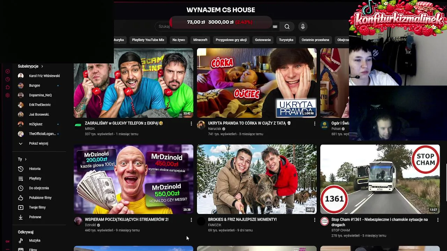This screenshot has height=251, width=447.
Task: Click title 'BROKIES & FRIZ NAJLEPSZE MOMENTY!'
Action: coord(242,220)
